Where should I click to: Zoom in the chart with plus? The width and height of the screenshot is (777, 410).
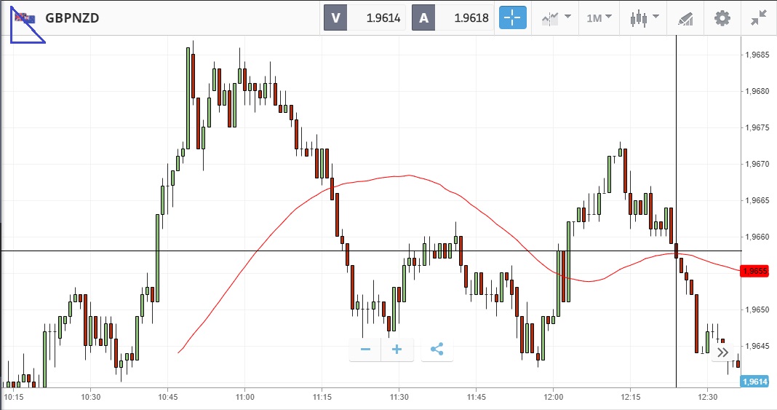point(397,350)
